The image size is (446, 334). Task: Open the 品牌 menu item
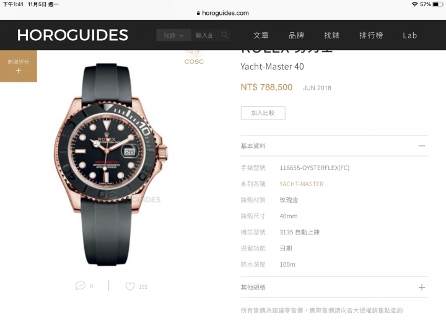296,35
